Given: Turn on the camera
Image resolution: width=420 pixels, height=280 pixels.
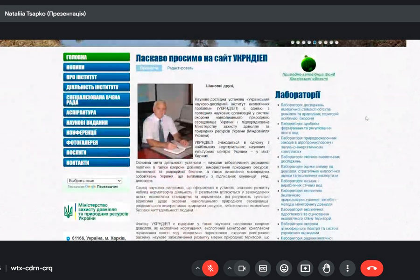Looking at the screenshot, I should (x=242, y=268).
